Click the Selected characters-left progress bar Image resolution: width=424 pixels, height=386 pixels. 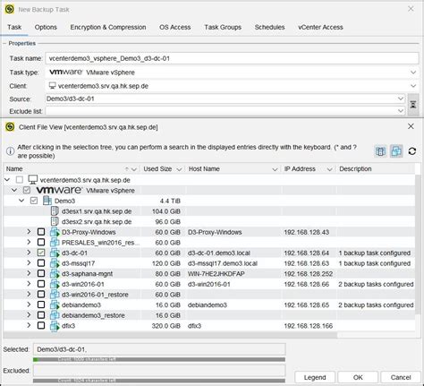pos(159,359)
